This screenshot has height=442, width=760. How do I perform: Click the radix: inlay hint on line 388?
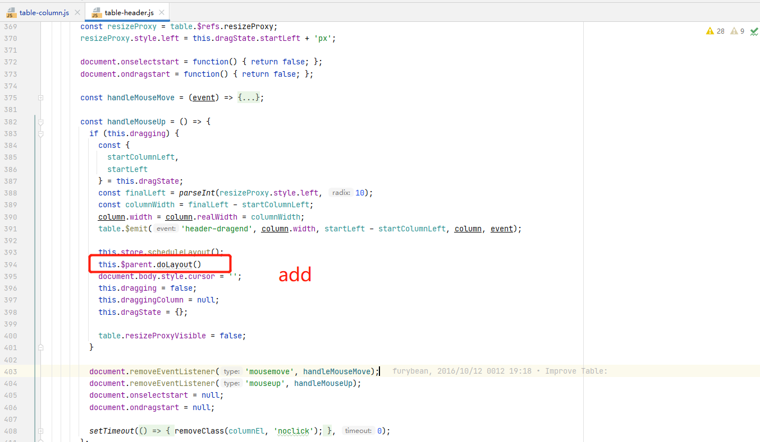(341, 193)
